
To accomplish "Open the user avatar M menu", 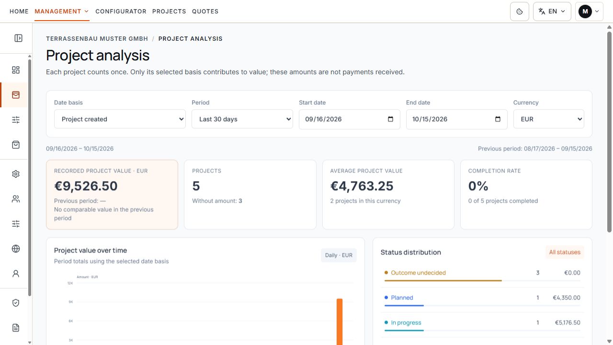I will point(589,11).
